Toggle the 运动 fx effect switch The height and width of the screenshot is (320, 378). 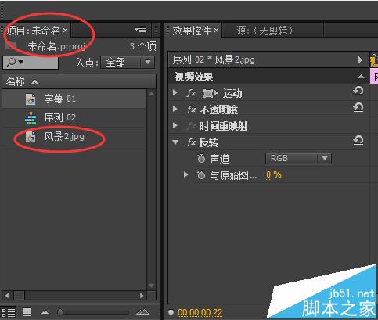pos(191,93)
